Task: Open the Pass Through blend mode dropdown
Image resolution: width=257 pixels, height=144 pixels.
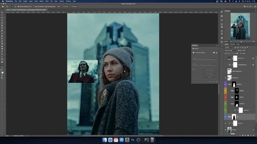Action: click(230, 50)
